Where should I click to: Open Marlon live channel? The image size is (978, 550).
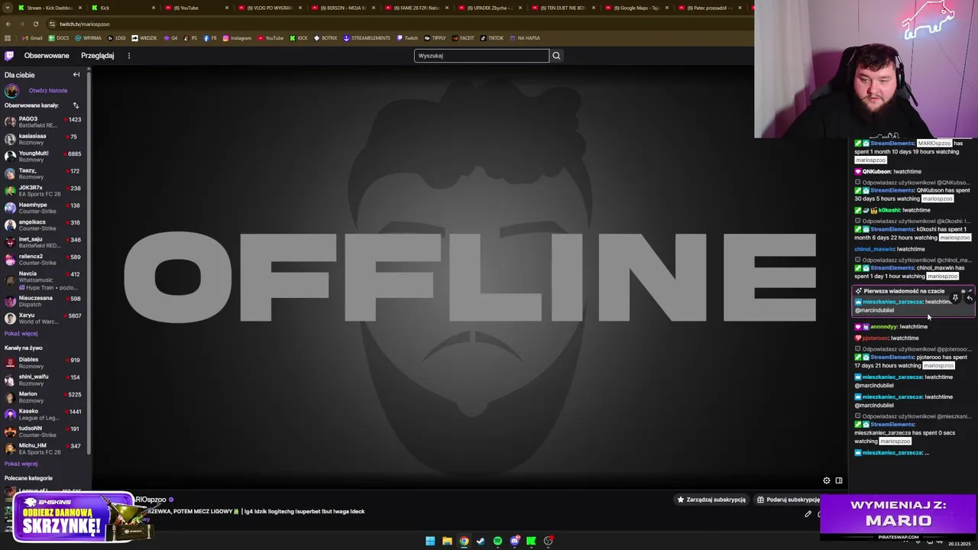coord(44,397)
